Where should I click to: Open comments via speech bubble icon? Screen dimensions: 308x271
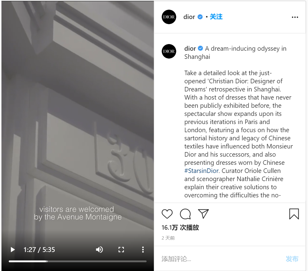click(185, 214)
